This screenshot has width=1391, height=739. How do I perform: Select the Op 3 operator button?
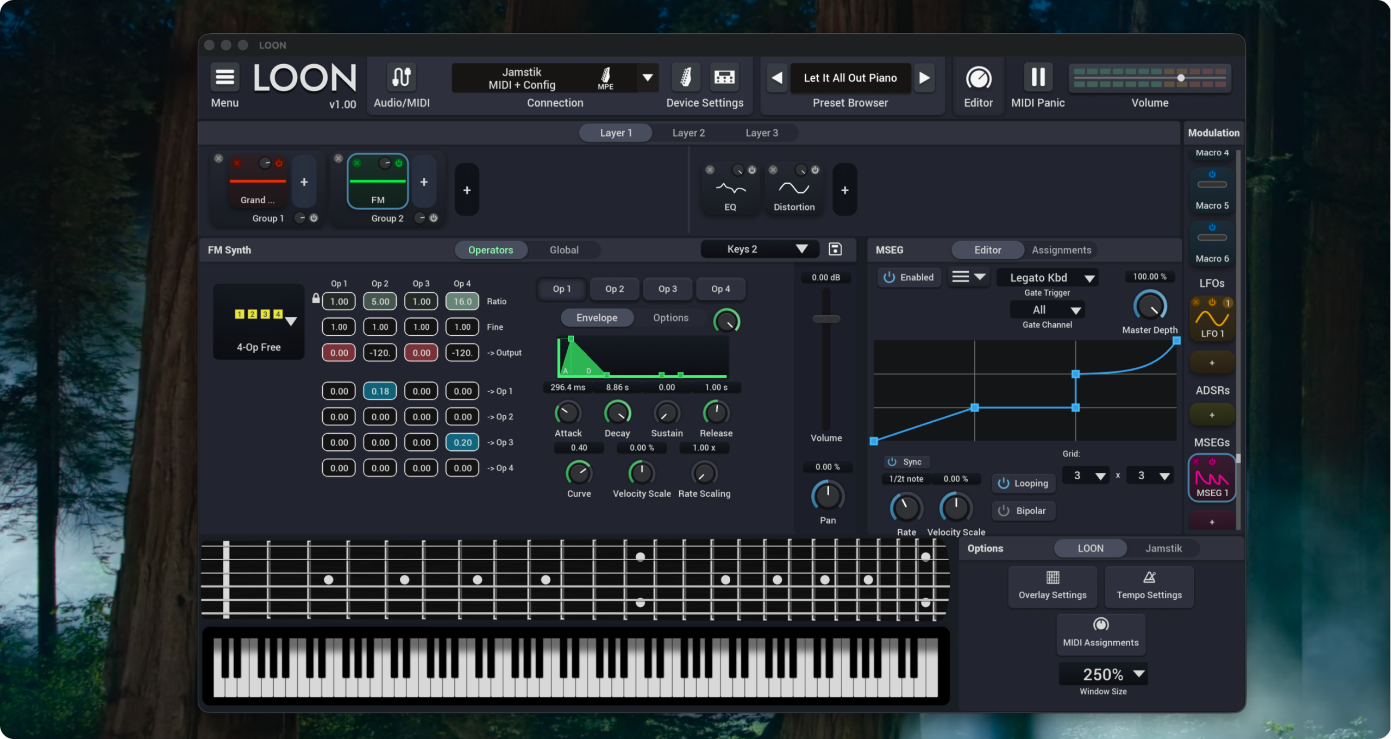coord(667,289)
